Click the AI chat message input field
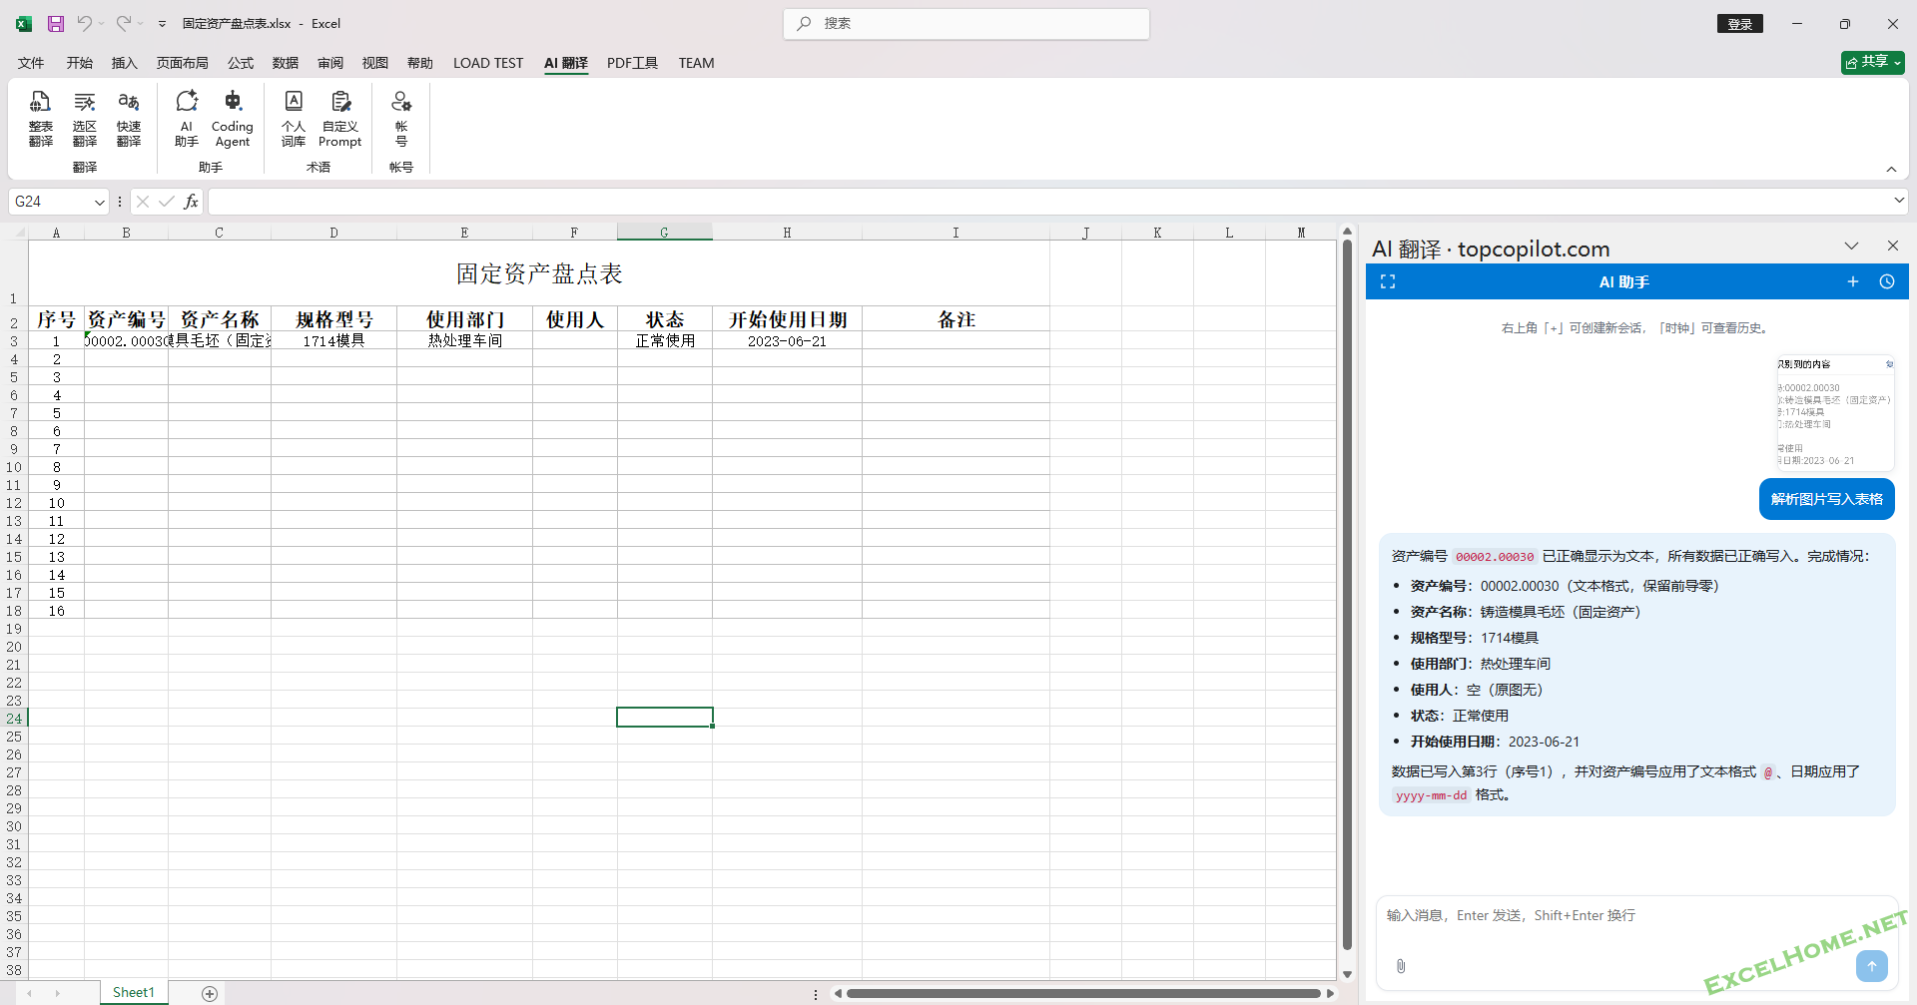 coord(1637,915)
